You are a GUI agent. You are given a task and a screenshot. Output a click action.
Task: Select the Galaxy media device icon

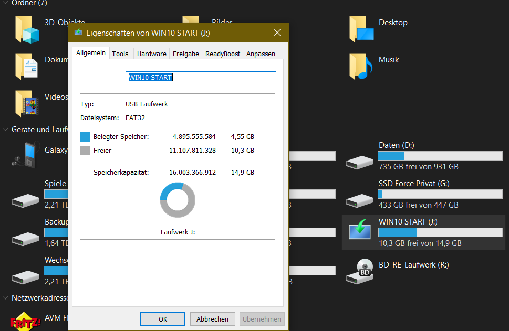26,155
